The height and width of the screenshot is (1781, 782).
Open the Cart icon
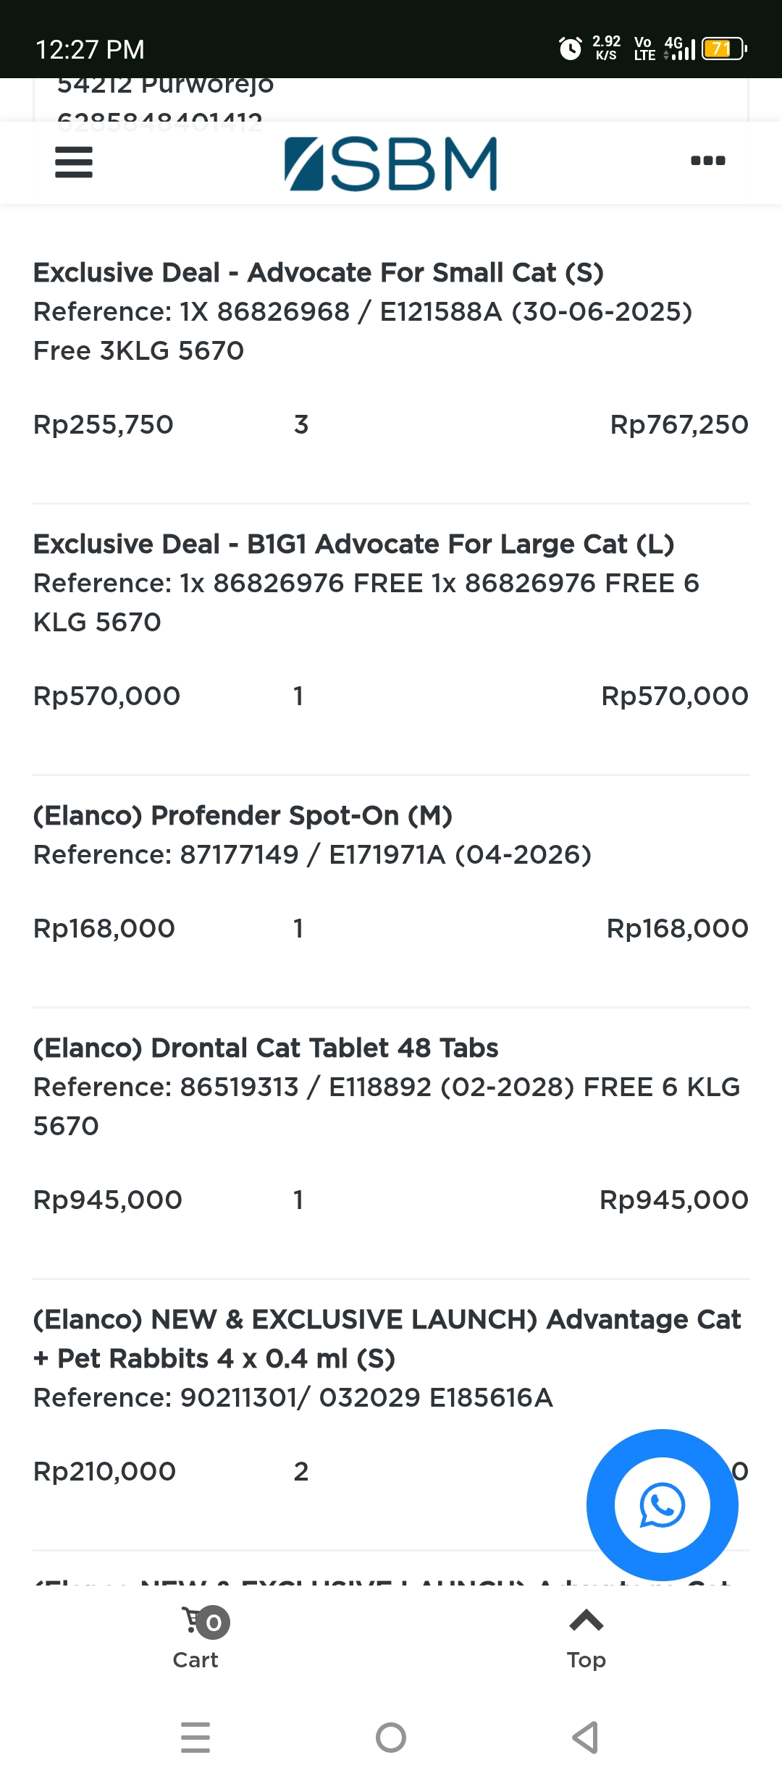coord(205,1622)
